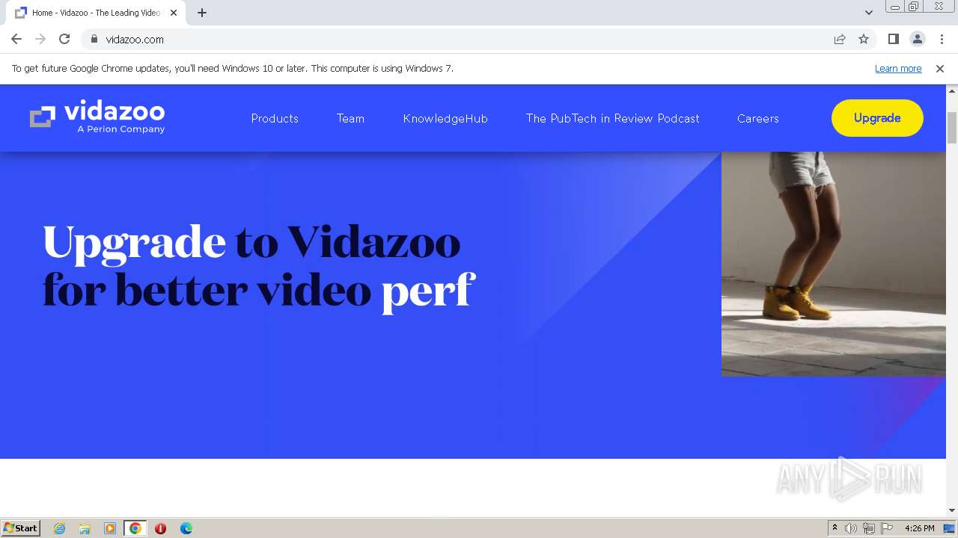Click the 'A Perion Company' tagline

point(120,129)
